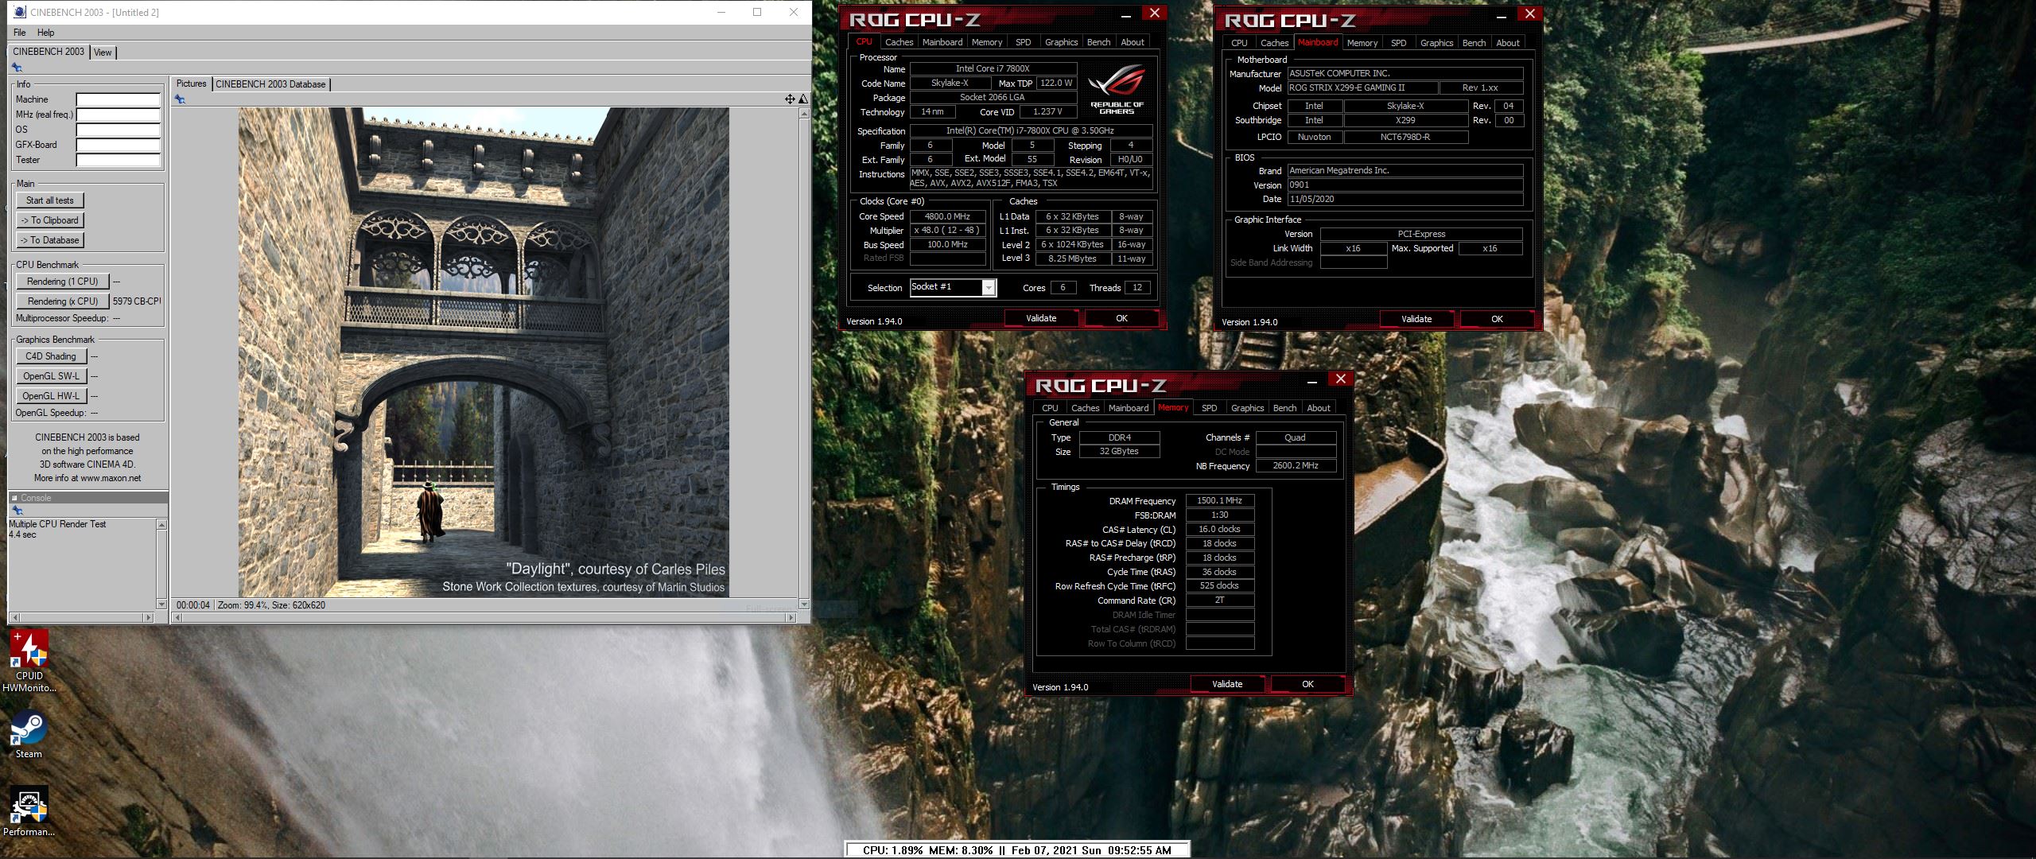Click Validate in CPU-Z CPU window

point(1041,318)
